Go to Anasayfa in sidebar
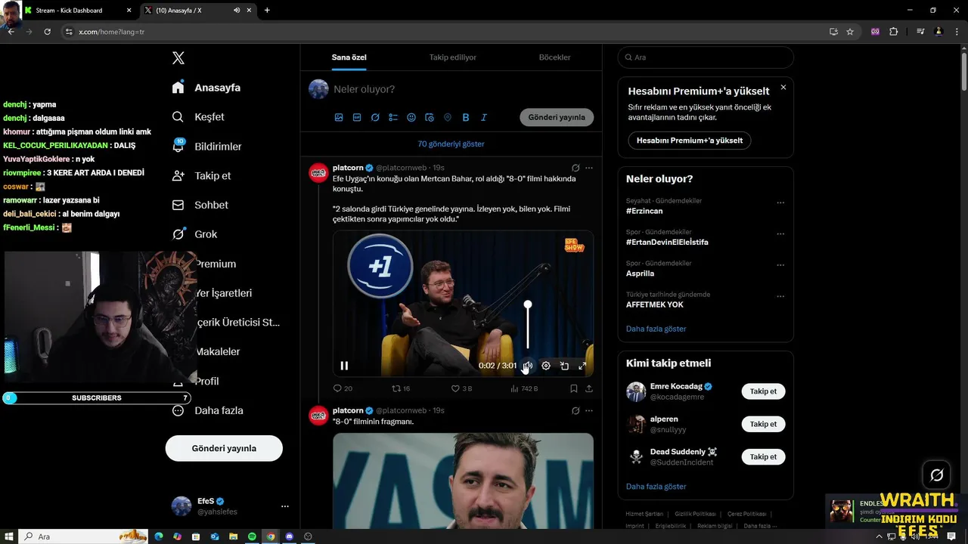 pos(206,88)
